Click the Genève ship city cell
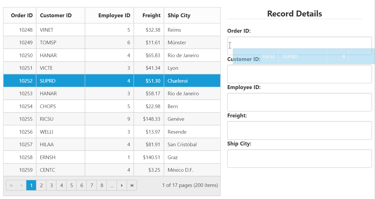Image resolution: width=375 pixels, height=199 pixels. click(x=176, y=119)
